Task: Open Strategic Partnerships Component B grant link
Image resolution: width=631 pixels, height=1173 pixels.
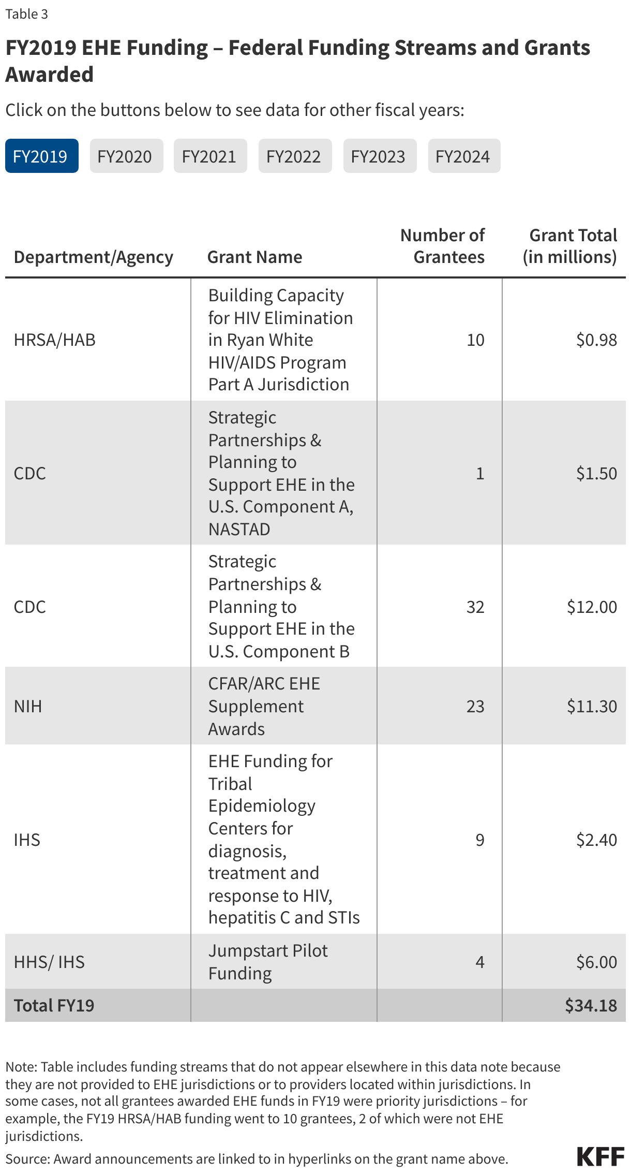Action: (280, 606)
